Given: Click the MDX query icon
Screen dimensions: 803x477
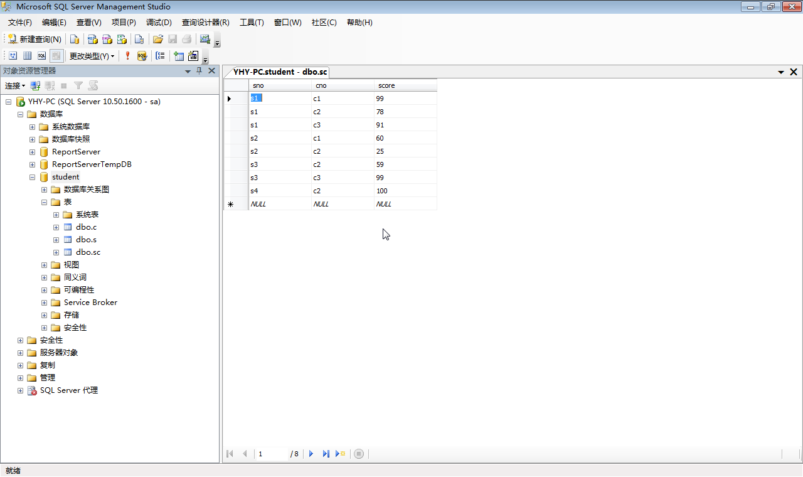Looking at the screenshot, I should click(x=92, y=39).
